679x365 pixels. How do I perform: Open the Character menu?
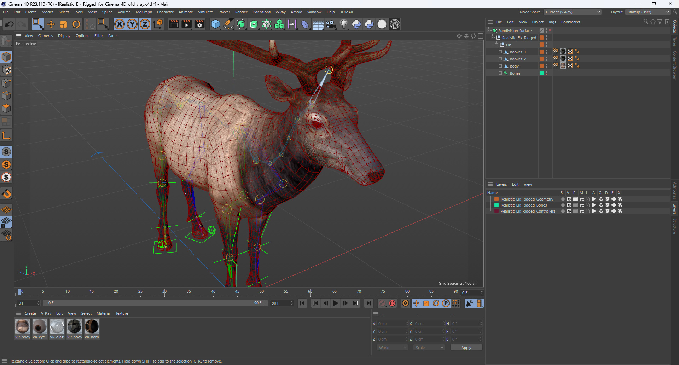(165, 12)
